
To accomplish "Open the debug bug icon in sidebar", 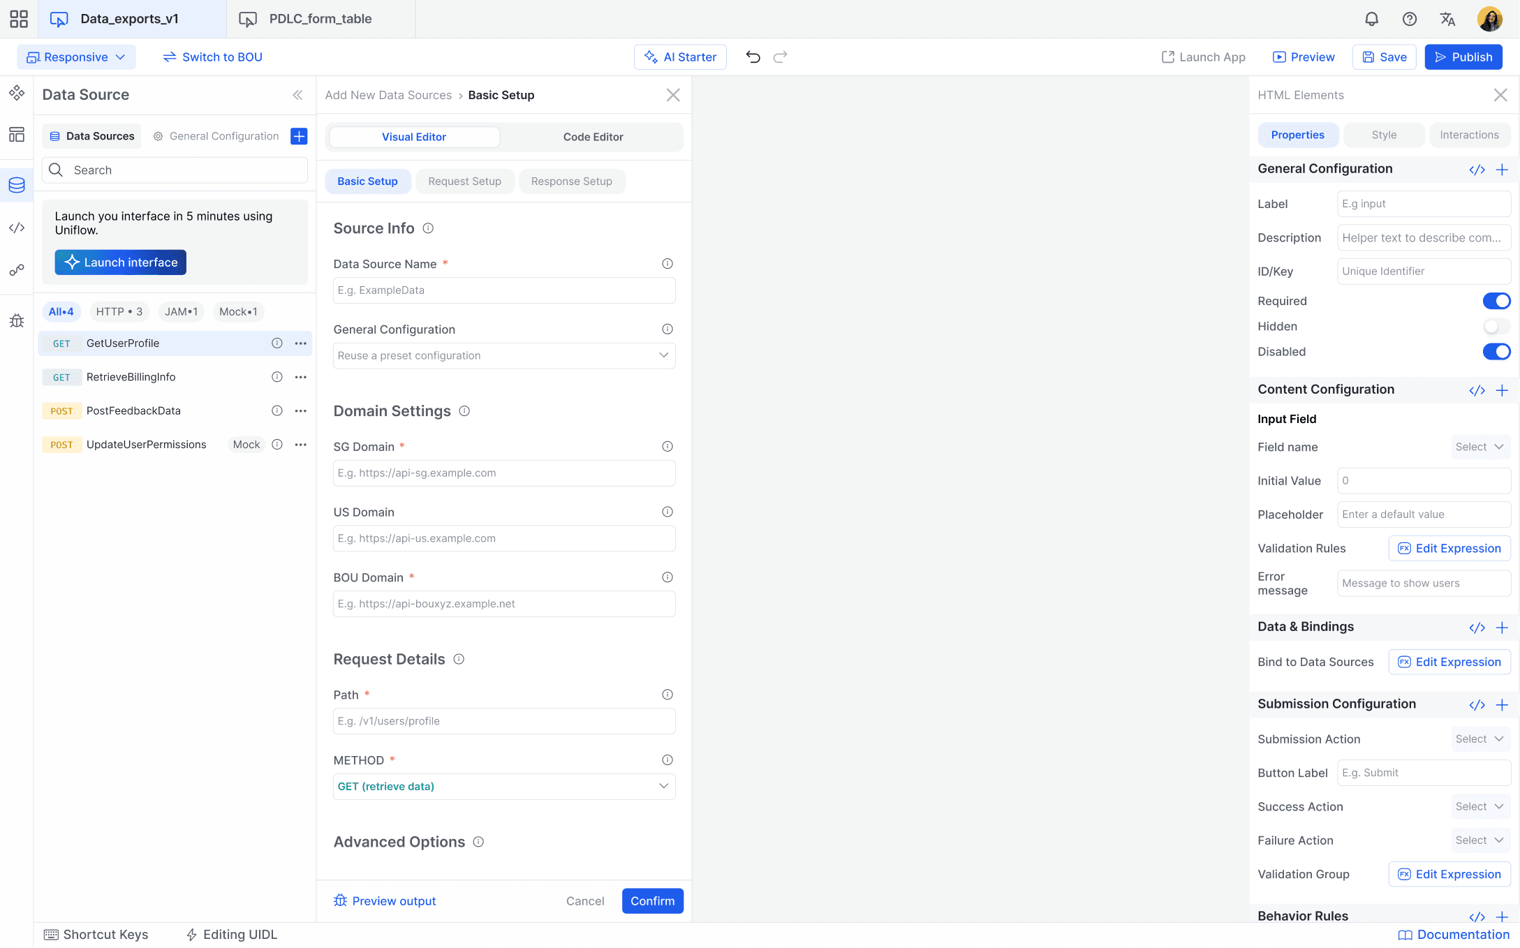I will [17, 320].
